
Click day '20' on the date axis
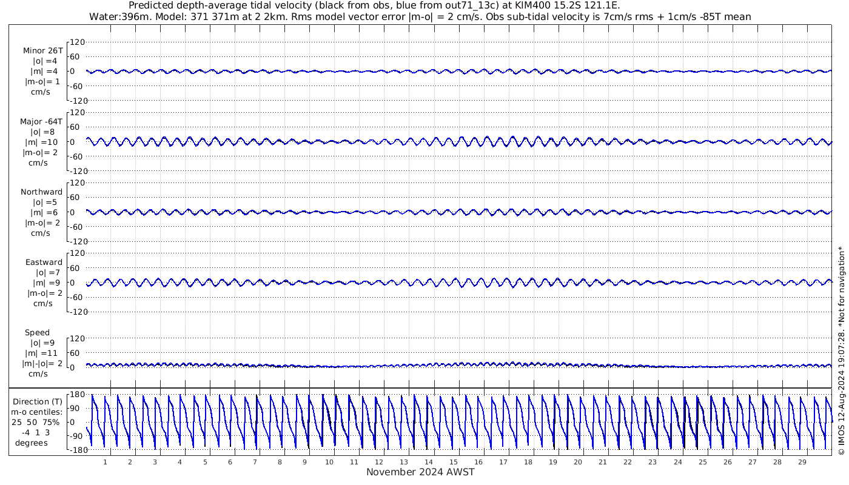[578, 462]
